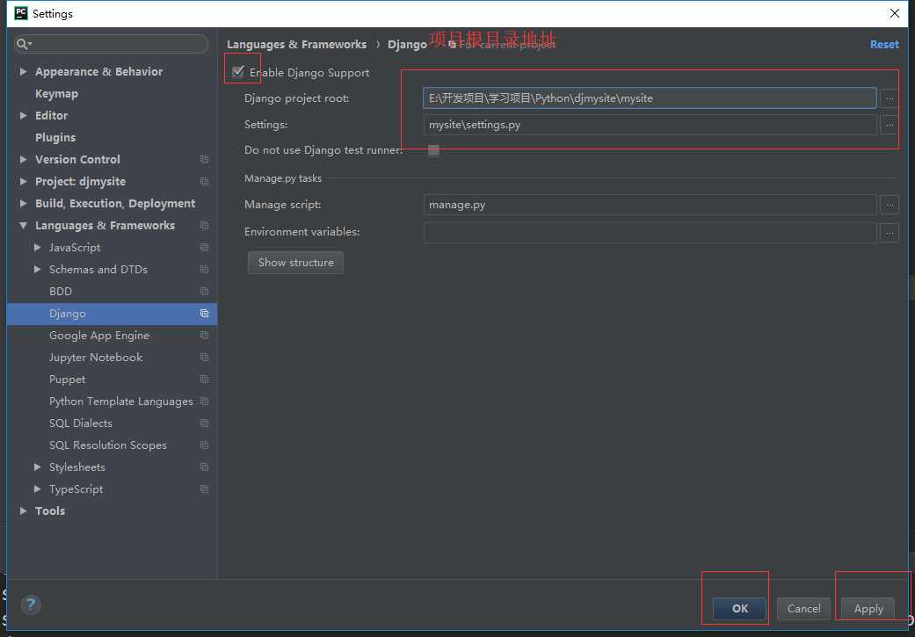
Task: Open SQL Resolution Scopes settings
Action: (x=108, y=445)
